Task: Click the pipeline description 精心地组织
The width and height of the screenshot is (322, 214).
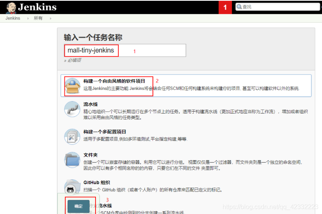Action: (195, 115)
